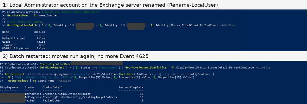Click the percent value 0 in the Failed row
Screen dimensions: 307x104
(x=143, y=101)
